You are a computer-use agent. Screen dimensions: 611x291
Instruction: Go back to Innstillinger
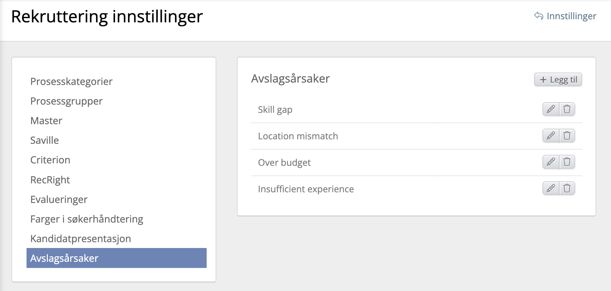tap(566, 16)
